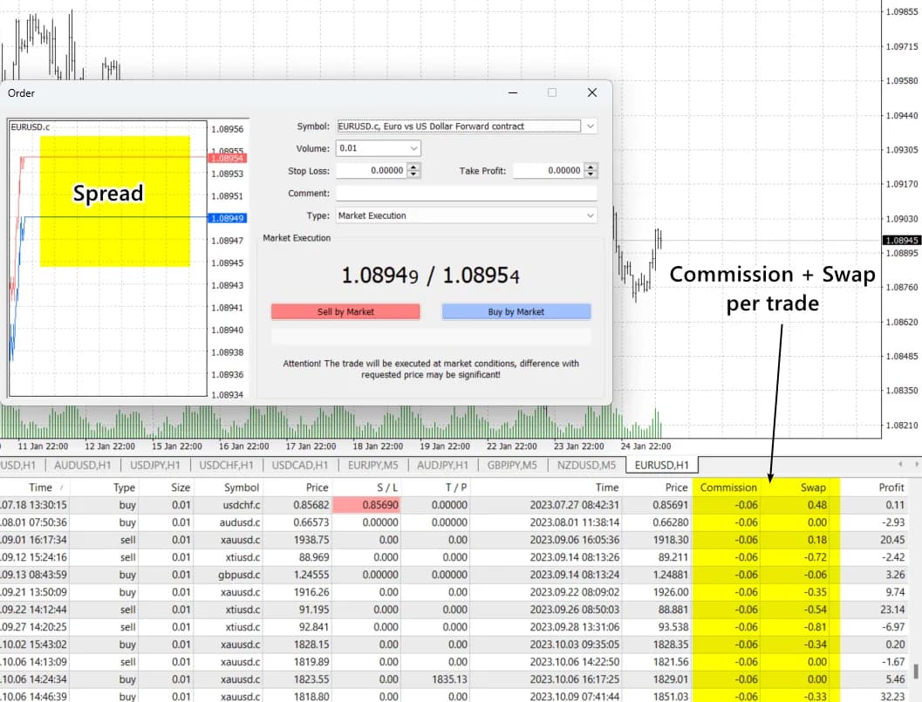Viewport: 922px width, 702px height.
Task: Expand the Volume dropdown
Action: pos(413,148)
